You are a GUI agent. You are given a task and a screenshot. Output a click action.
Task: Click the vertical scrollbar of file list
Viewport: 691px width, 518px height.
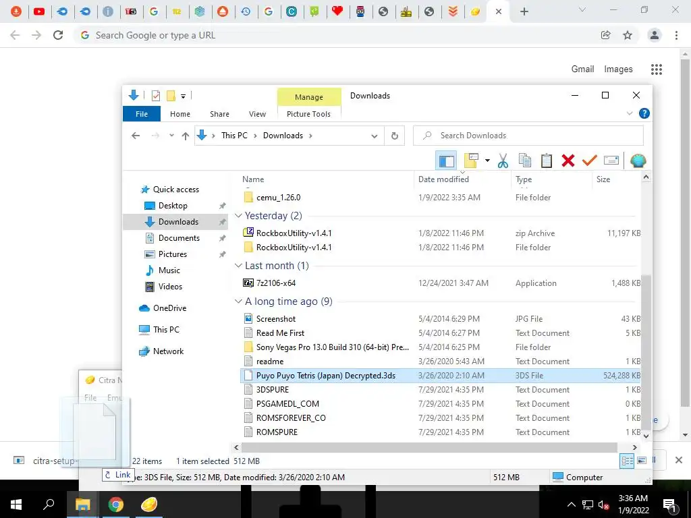point(646,351)
